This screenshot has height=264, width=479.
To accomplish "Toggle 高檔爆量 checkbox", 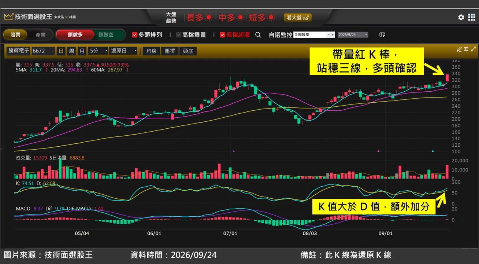I will pyautogui.click(x=179, y=35).
